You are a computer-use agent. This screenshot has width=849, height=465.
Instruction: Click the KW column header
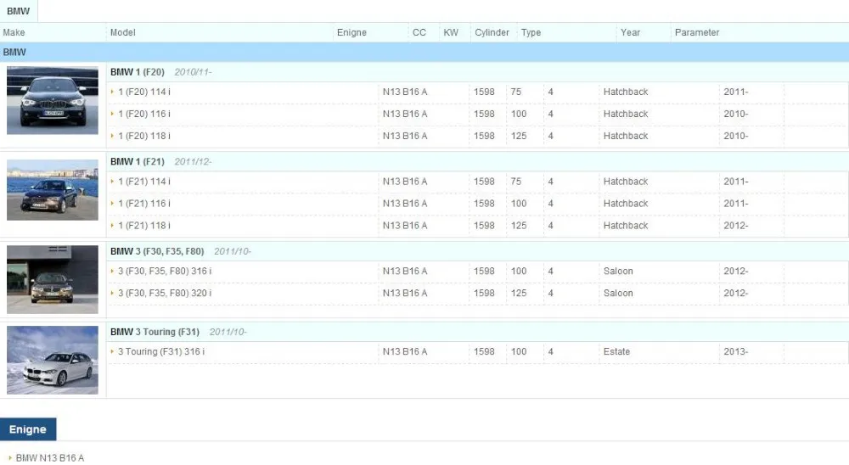point(451,32)
